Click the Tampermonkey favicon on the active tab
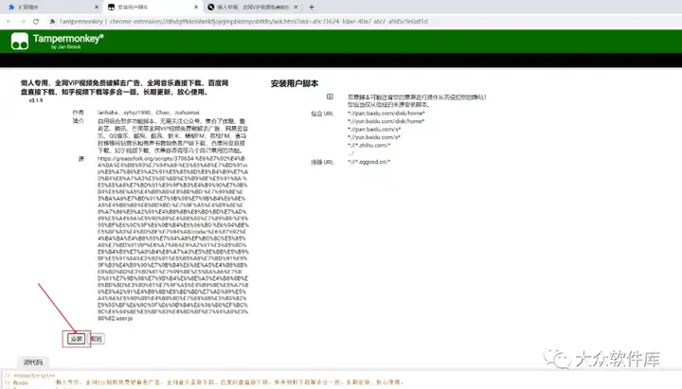The height and width of the screenshot is (389, 682). pyautogui.click(x=112, y=7)
